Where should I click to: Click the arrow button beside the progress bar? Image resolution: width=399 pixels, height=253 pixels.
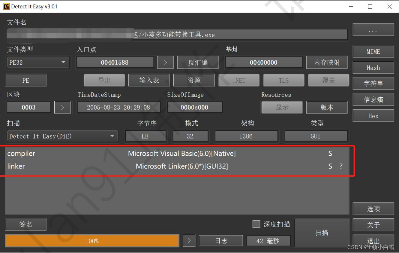[189, 241]
